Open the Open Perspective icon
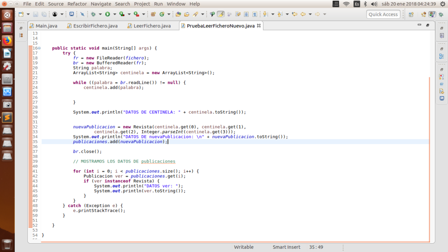The width and height of the screenshot is (448, 252). pos(411,14)
